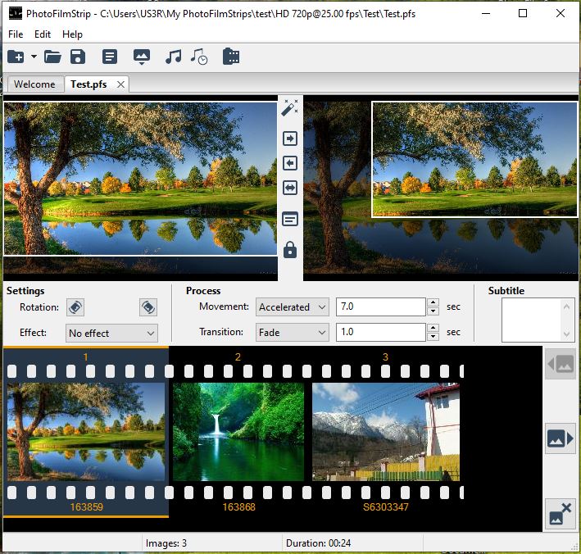Click the render filmstrip icon
The width and height of the screenshot is (581, 554).
coord(231,57)
